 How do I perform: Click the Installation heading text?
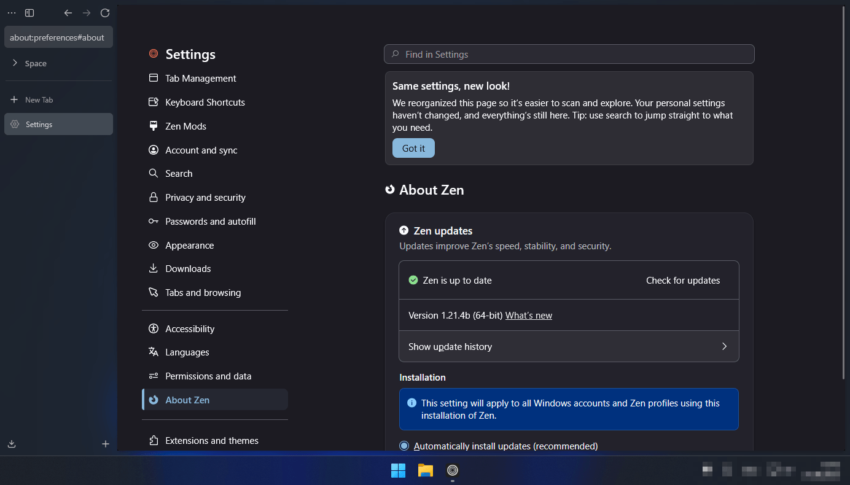pos(423,377)
